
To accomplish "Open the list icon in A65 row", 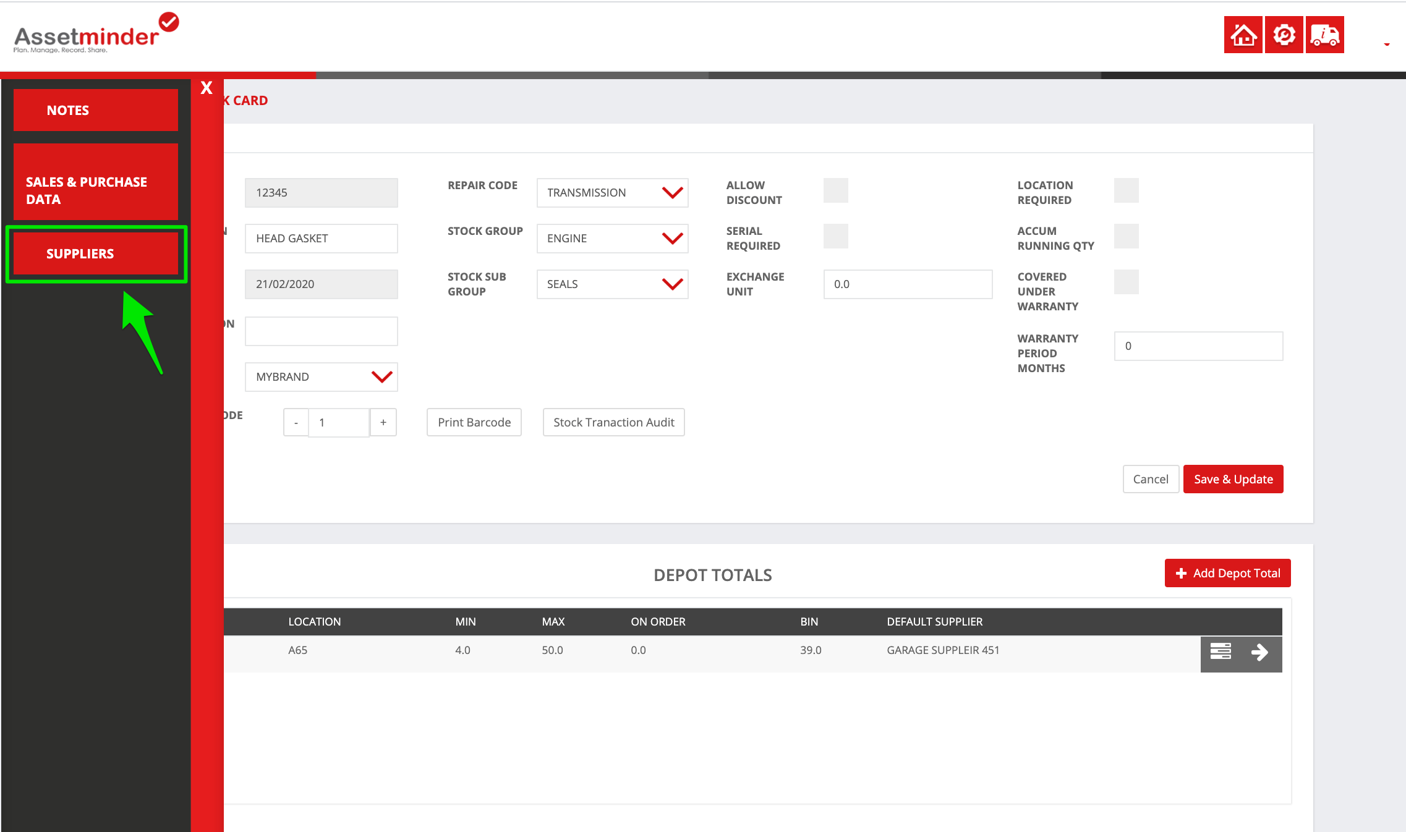I will (x=1221, y=652).
